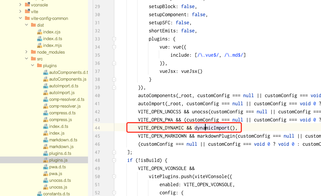The image size is (321, 196).
Task: Click the index.mjs JS file icon
Action: click(39, 45)
